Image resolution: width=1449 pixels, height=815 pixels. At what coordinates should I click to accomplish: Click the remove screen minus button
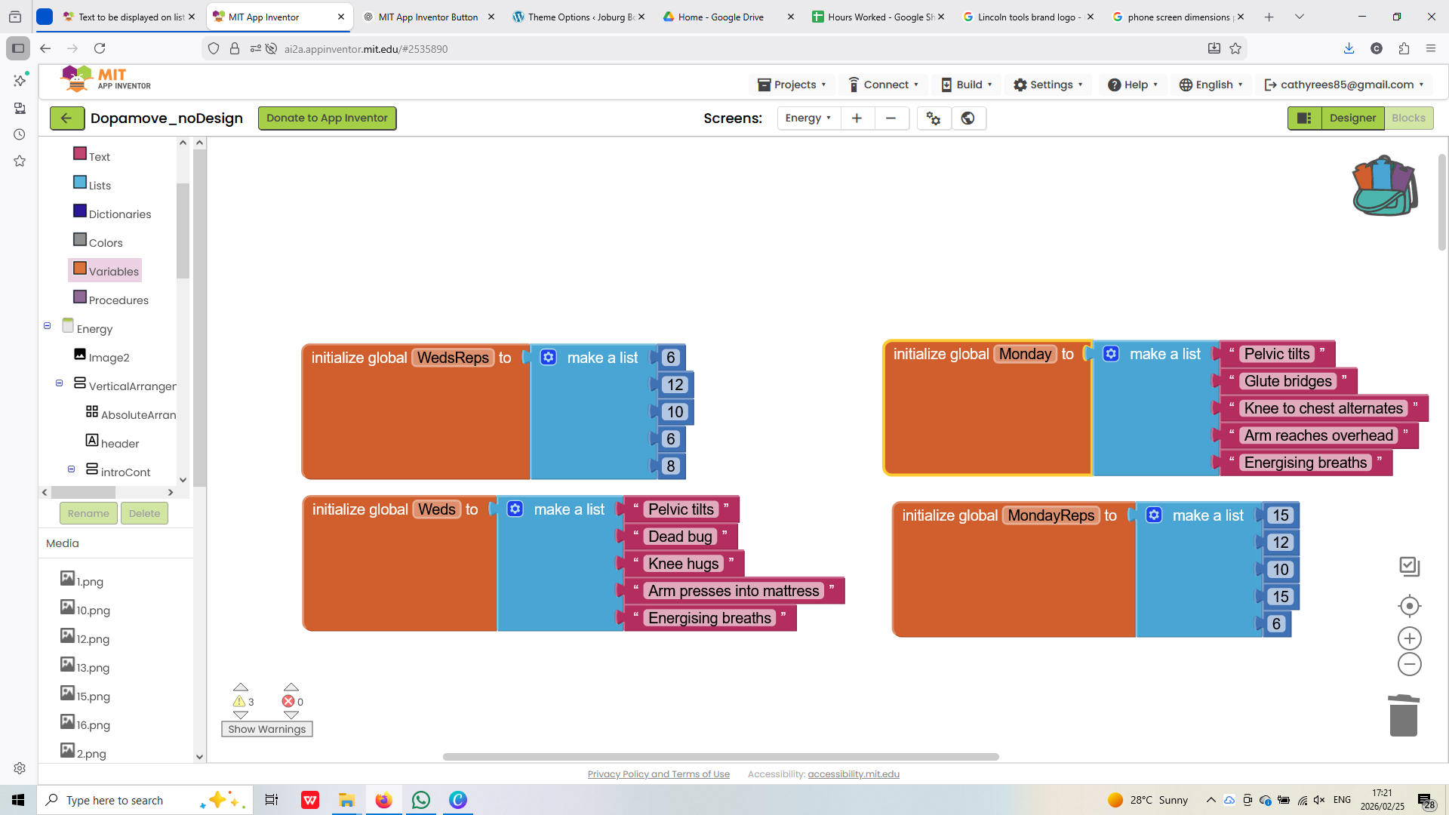point(891,118)
